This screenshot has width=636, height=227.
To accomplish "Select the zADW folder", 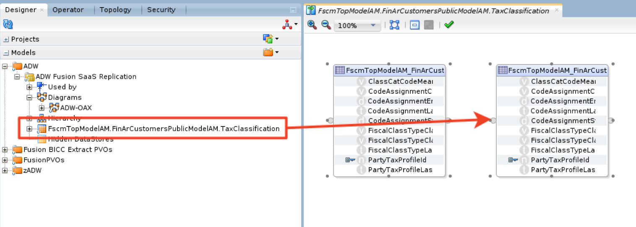I will coord(32,171).
